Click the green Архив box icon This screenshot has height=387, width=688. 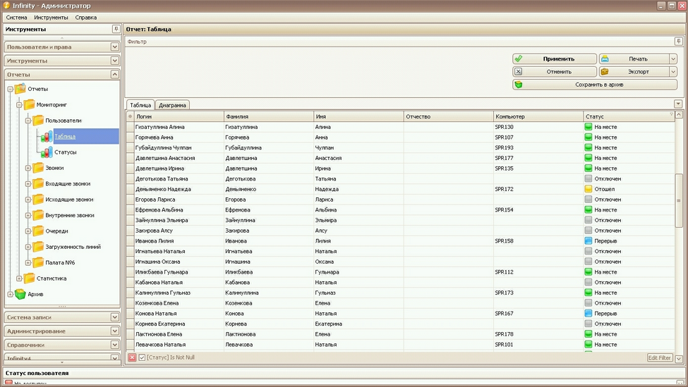(20, 294)
